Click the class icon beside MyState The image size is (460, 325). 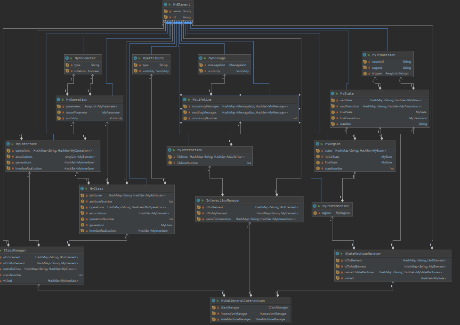(x=332, y=93)
